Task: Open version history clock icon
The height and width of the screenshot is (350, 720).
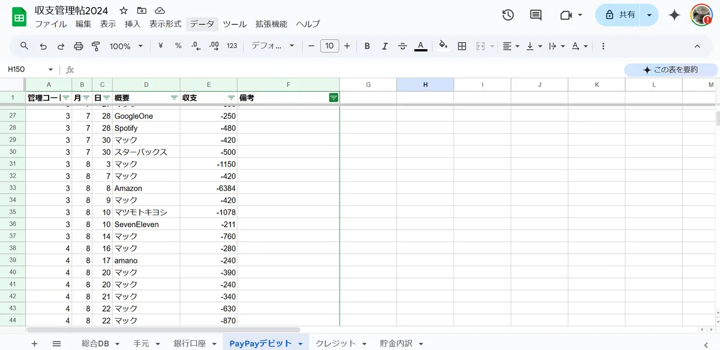Action: 508,15
